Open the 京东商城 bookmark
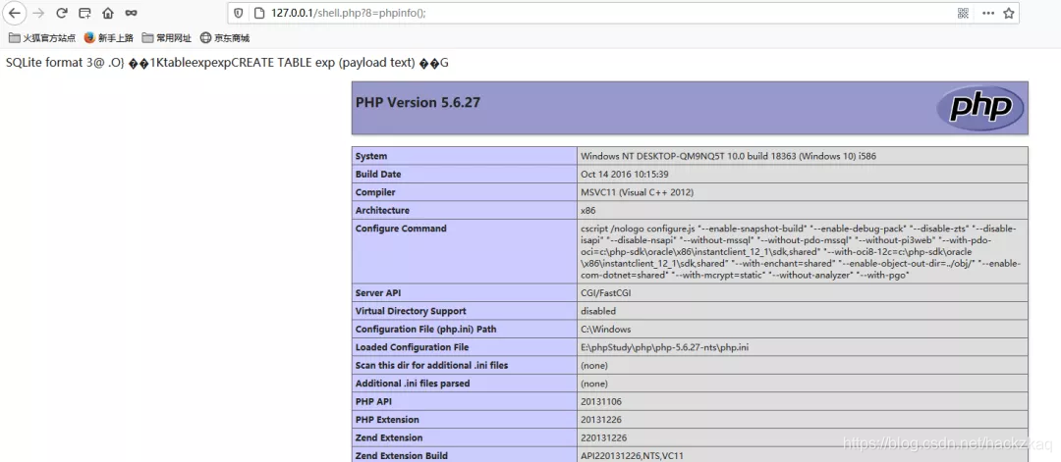Screen dimensions: 1061x462 coord(224,38)
